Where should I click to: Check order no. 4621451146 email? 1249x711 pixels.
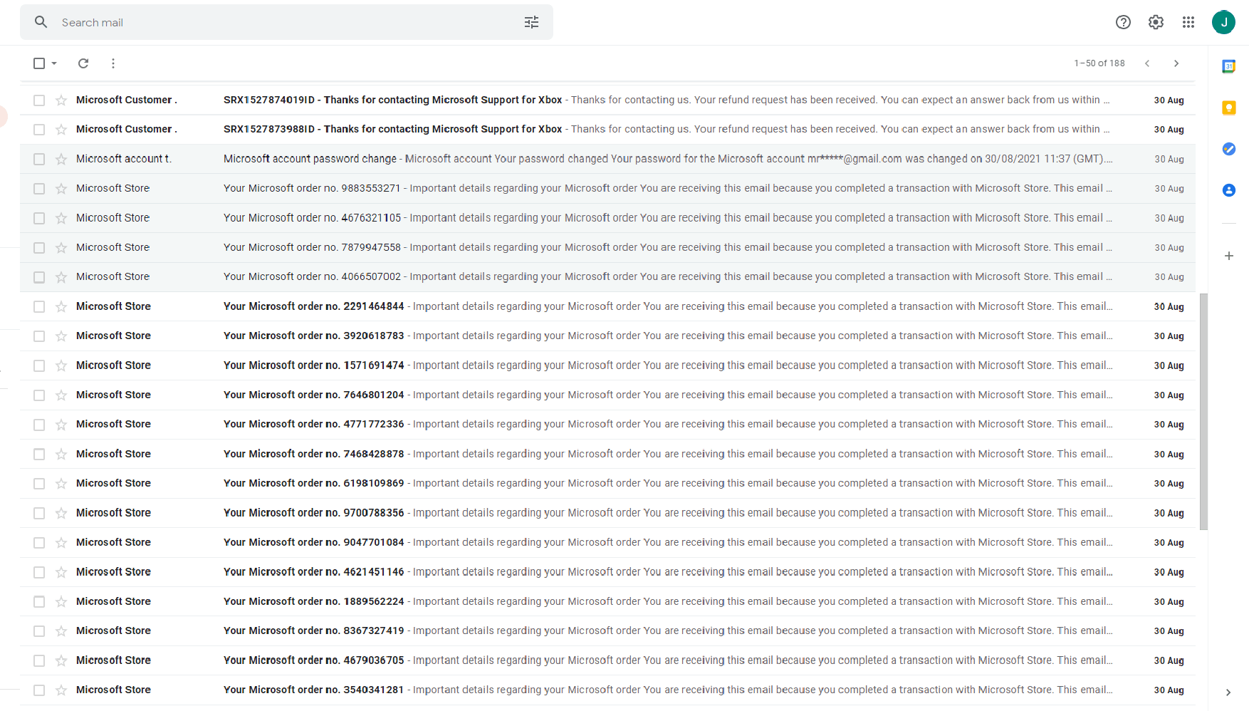click(39, 572)
